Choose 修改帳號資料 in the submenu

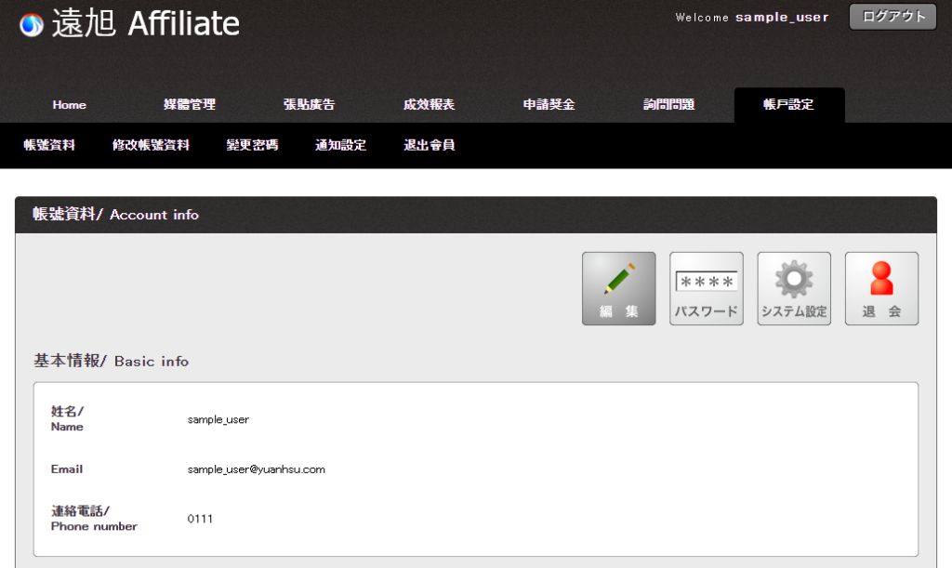pyautogui.click(x=151, y=145)
